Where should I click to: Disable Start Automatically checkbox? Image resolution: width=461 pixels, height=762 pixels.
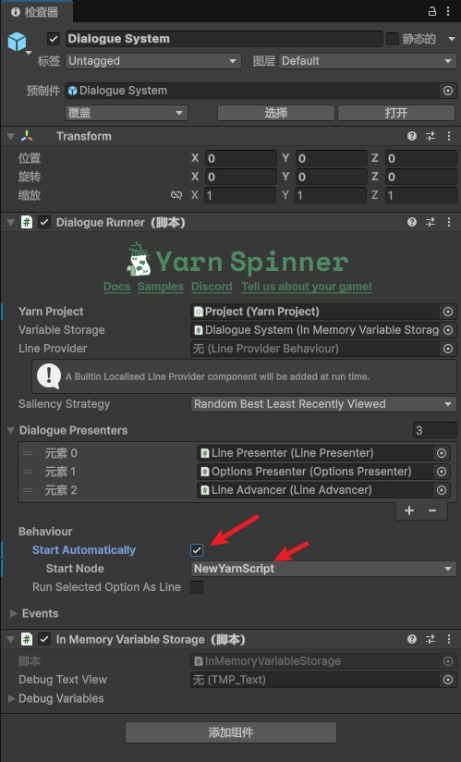[197, 550]
